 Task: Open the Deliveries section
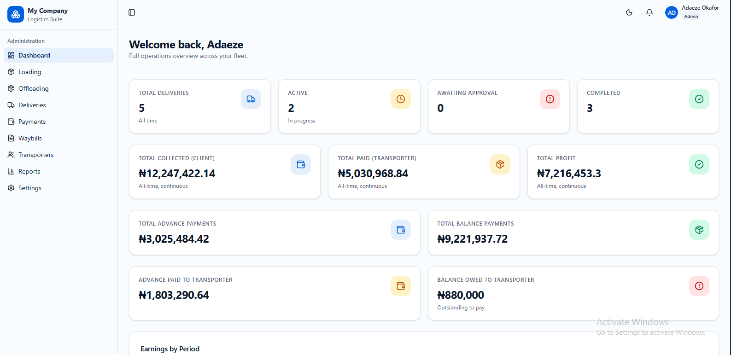click(x=58, y=105)
